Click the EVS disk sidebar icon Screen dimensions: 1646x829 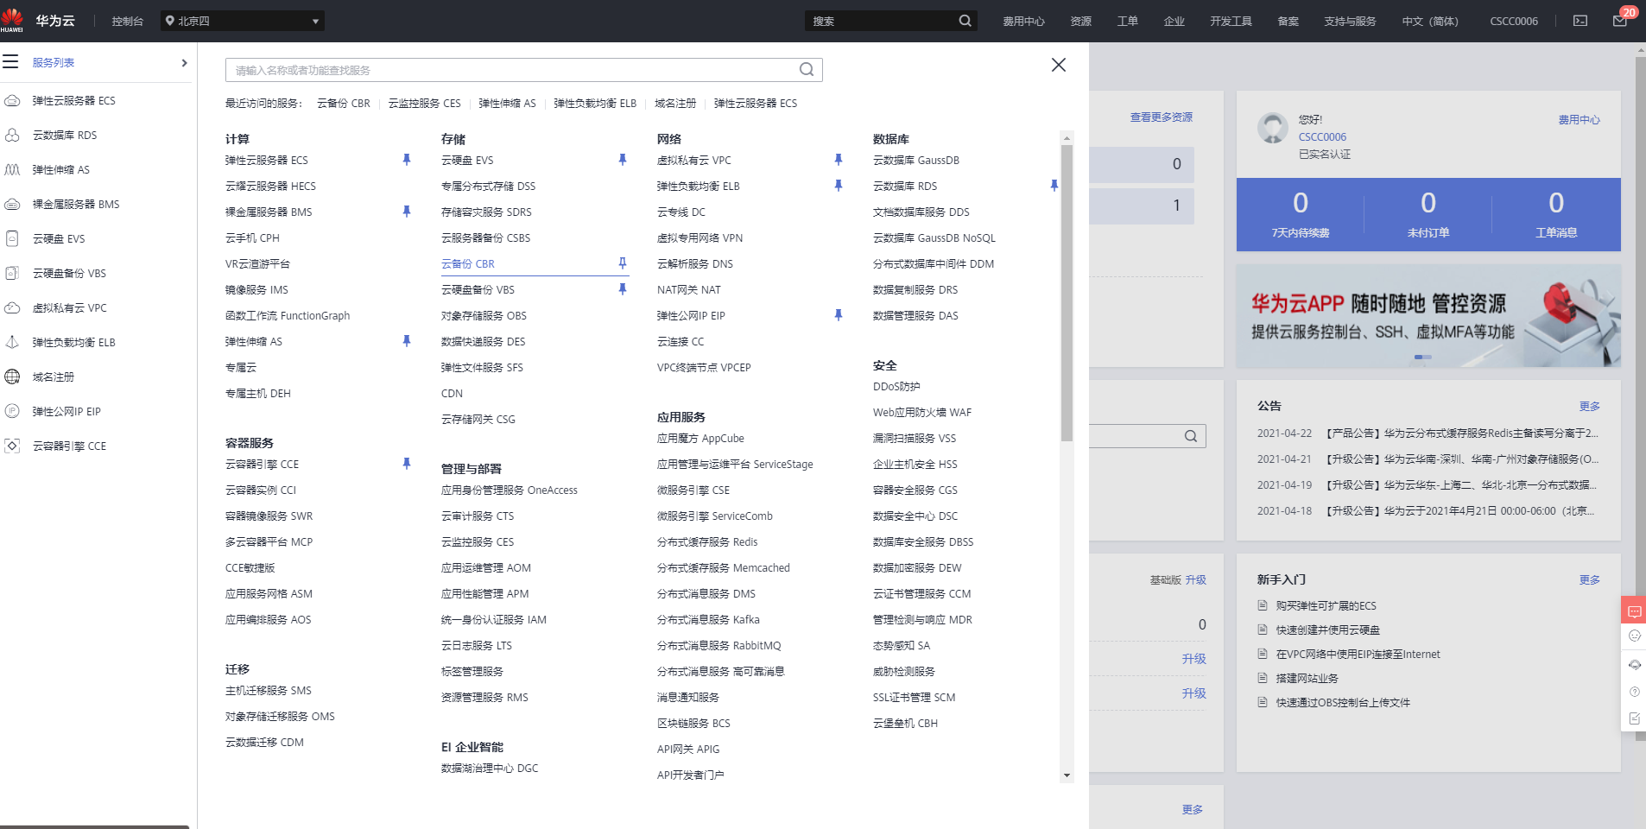pyautogui.click(x=12, y=238)
